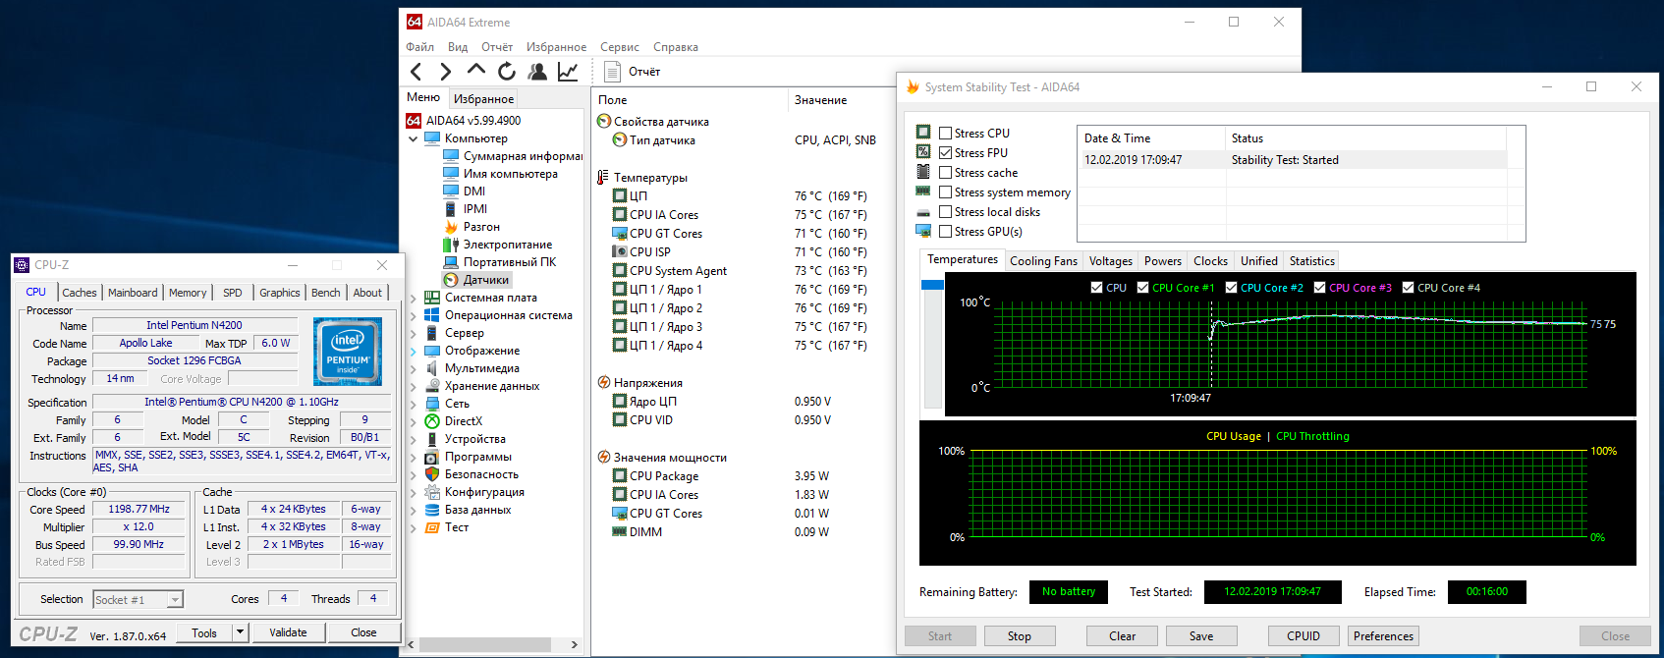The image size is (1664, 658).
Task: Click the DIMM power row icon
Action: click(x=620, y=532)
